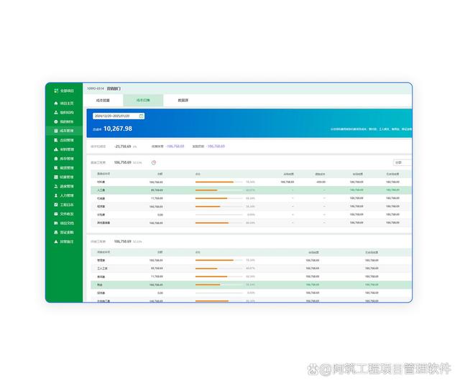The image size is (460, 385).
Task: Click the red clock icon beside 186,758.69
Action: click(x=154, y=162)
